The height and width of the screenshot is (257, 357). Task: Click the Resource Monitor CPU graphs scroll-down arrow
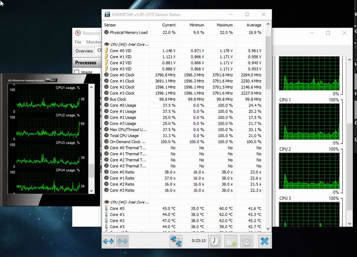pos(350,224)
